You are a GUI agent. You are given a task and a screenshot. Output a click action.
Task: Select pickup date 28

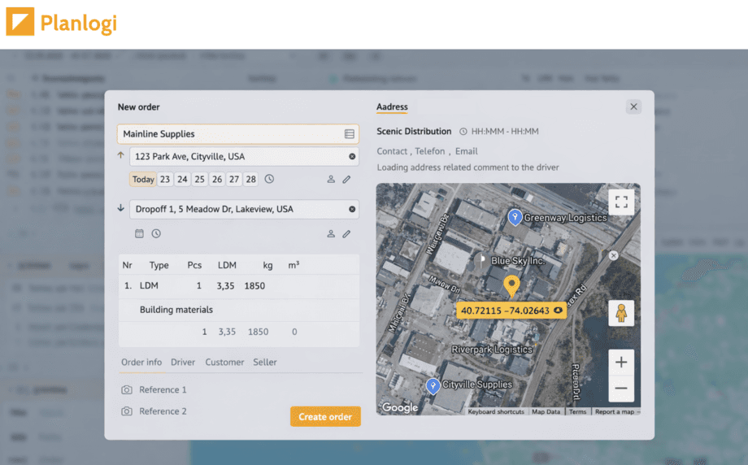(x=251, y=180)
